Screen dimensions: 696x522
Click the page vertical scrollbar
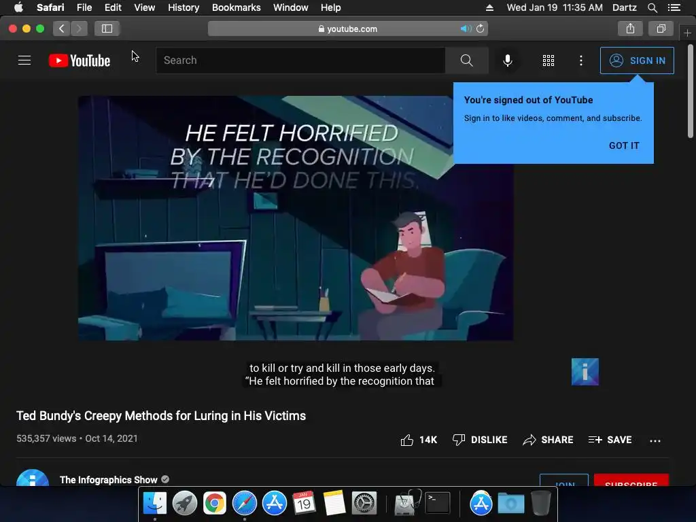pyautogui.click(x=691, y=91)
